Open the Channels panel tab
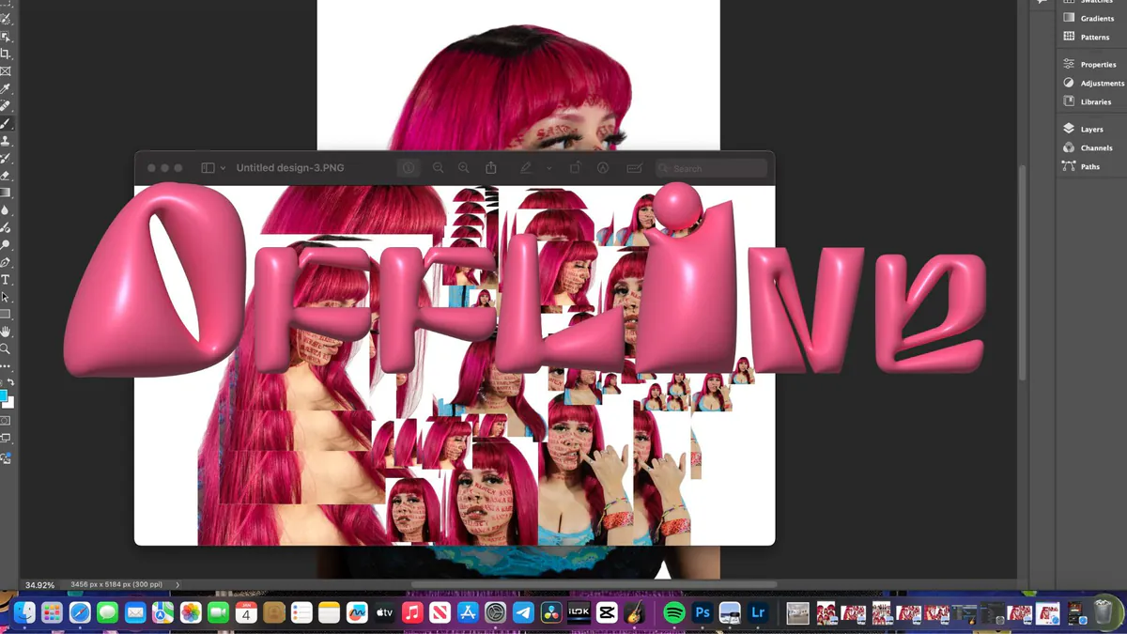The image size is (1127, 634). click(x=1088, y=147)
